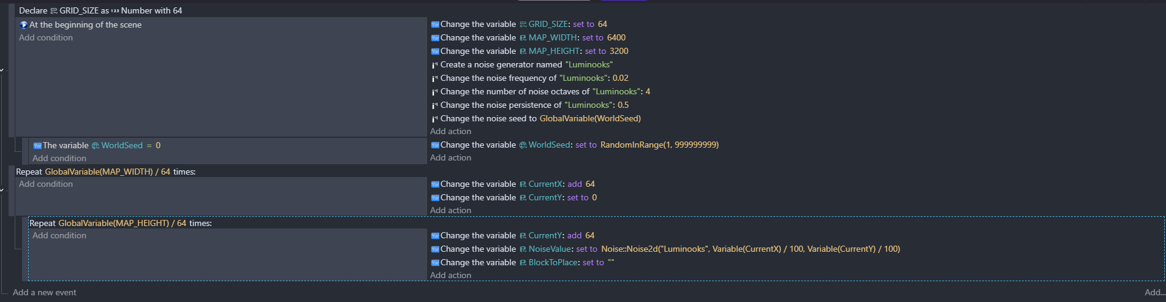Click the noise icon for the noise octaves action
1166x302 pixels.
[435, 92]
